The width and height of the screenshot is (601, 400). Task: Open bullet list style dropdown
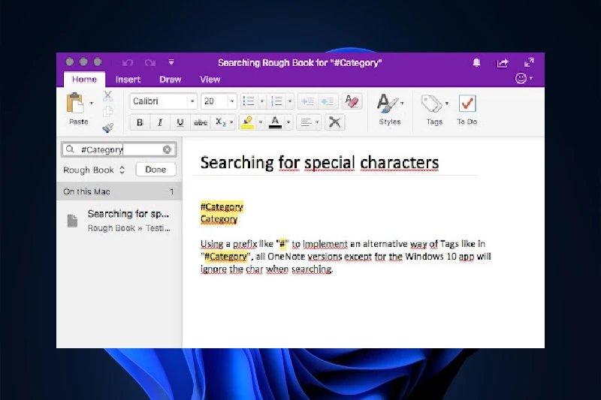262,101
